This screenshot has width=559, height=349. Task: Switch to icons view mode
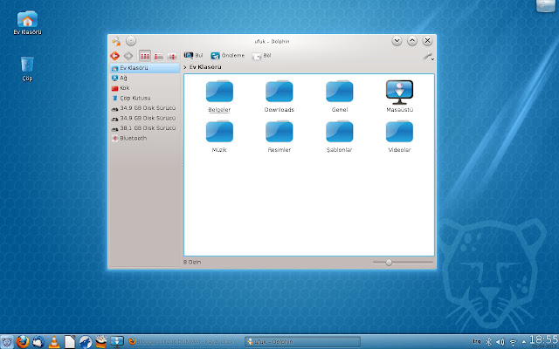tap(145, 56)
